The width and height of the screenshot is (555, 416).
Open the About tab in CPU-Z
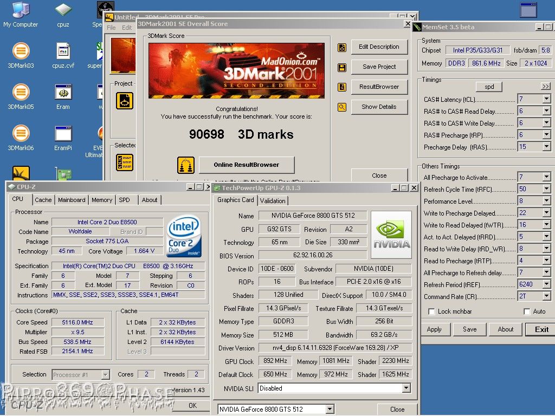click(x=150, y=200)
